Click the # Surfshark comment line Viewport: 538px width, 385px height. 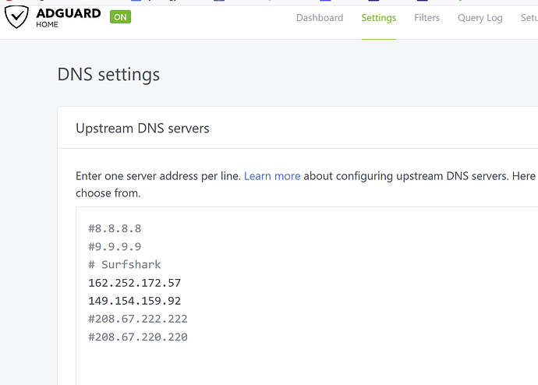pyautogui.click(x=126, y=264)
